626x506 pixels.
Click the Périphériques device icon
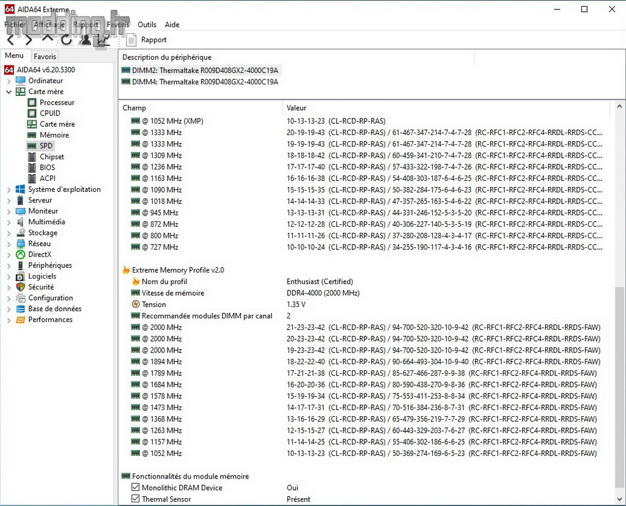pyautogui.click(x=20, y=265)
